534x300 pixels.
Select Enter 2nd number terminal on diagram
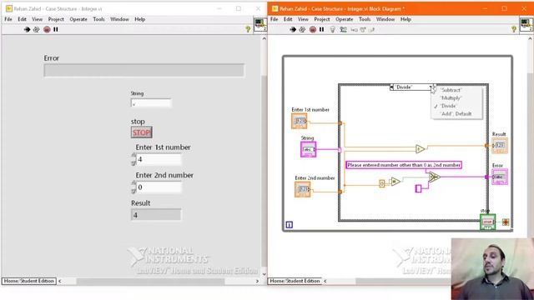302,189
